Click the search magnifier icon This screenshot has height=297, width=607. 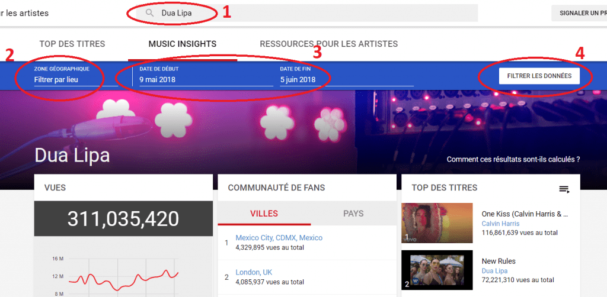coord(150,13)
